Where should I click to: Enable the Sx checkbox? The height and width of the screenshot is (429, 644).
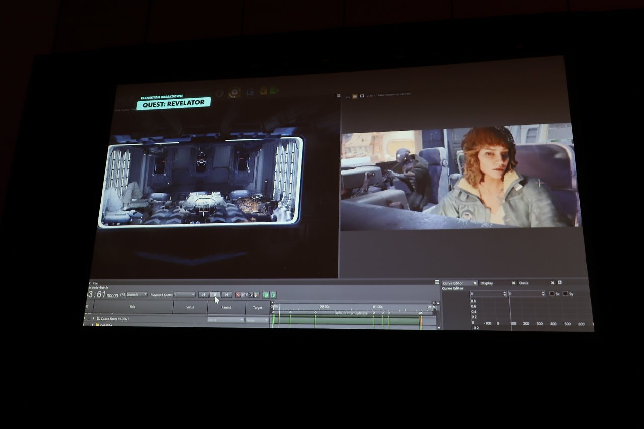click(552, 294)
